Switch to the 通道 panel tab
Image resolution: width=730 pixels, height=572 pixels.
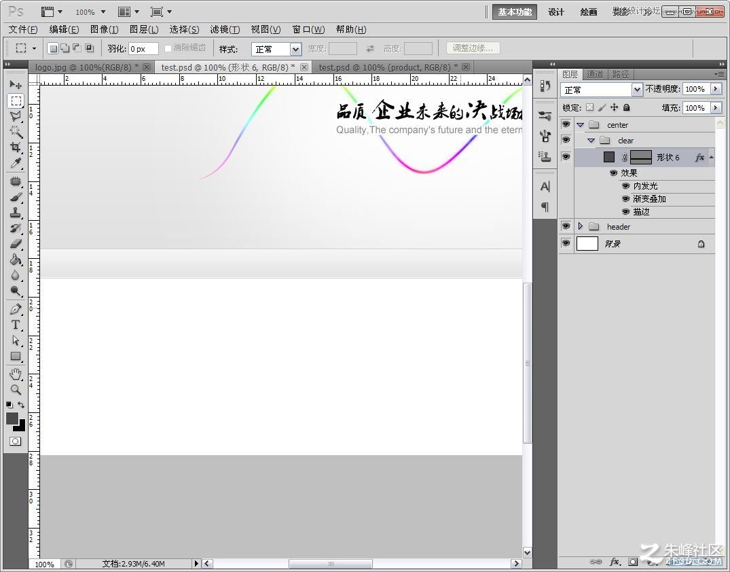[595, 74]
